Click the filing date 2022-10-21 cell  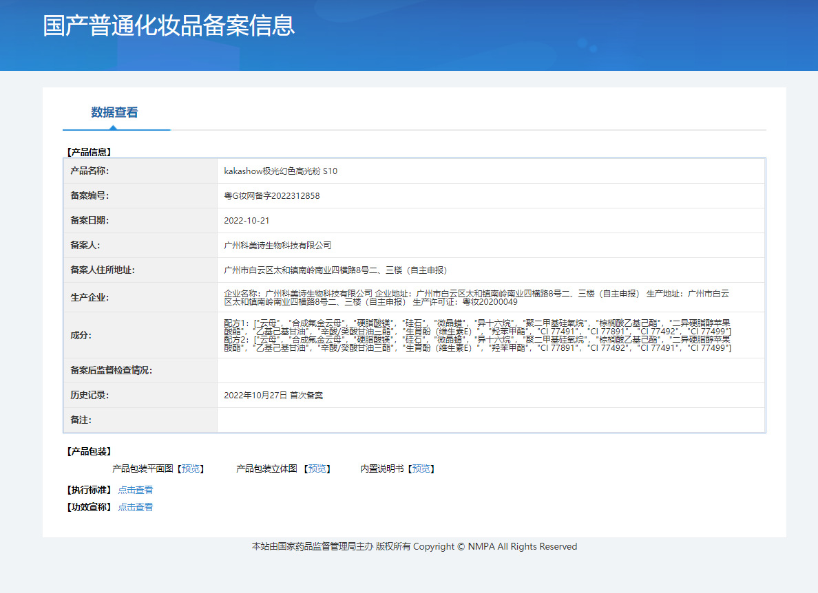pyautogui.click(x=247, y=221)
